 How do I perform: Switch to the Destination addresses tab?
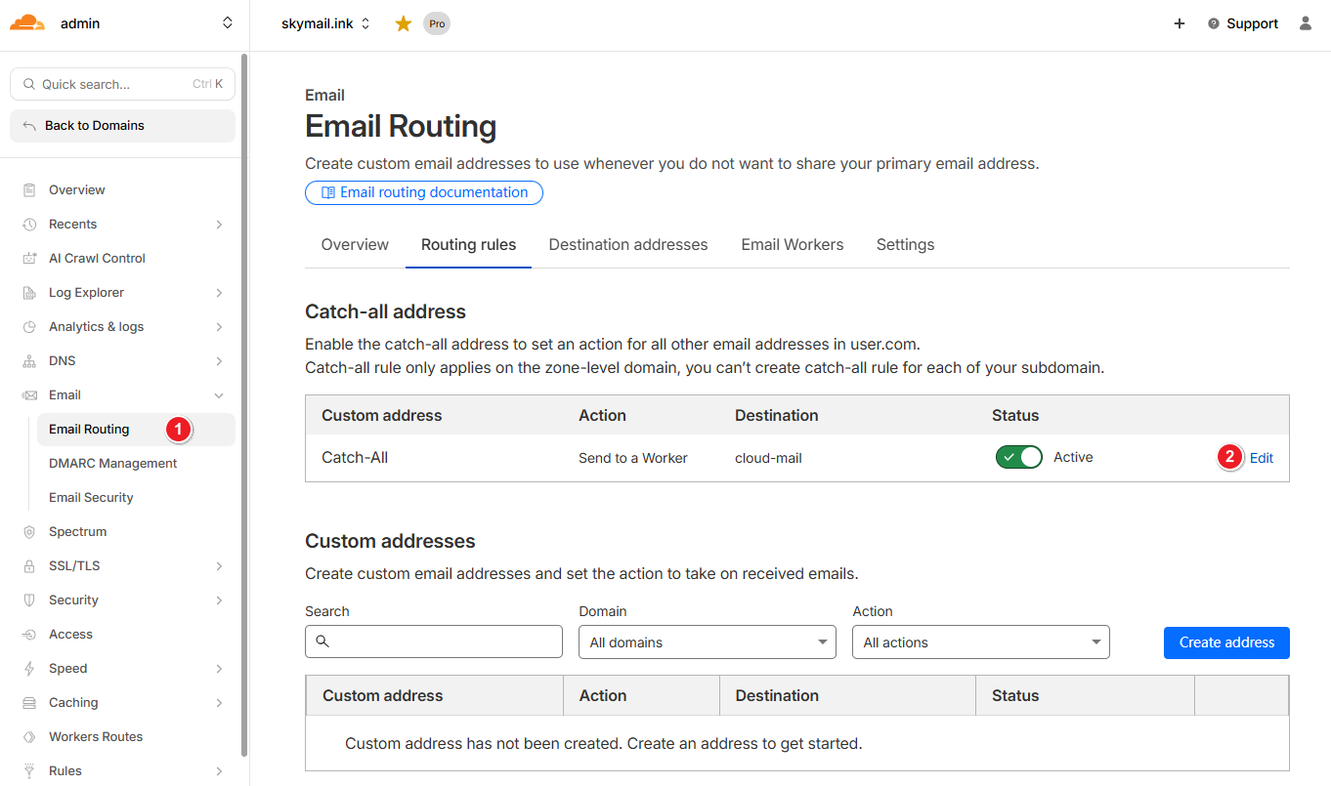pyautogui.click(x=627, y=245)
